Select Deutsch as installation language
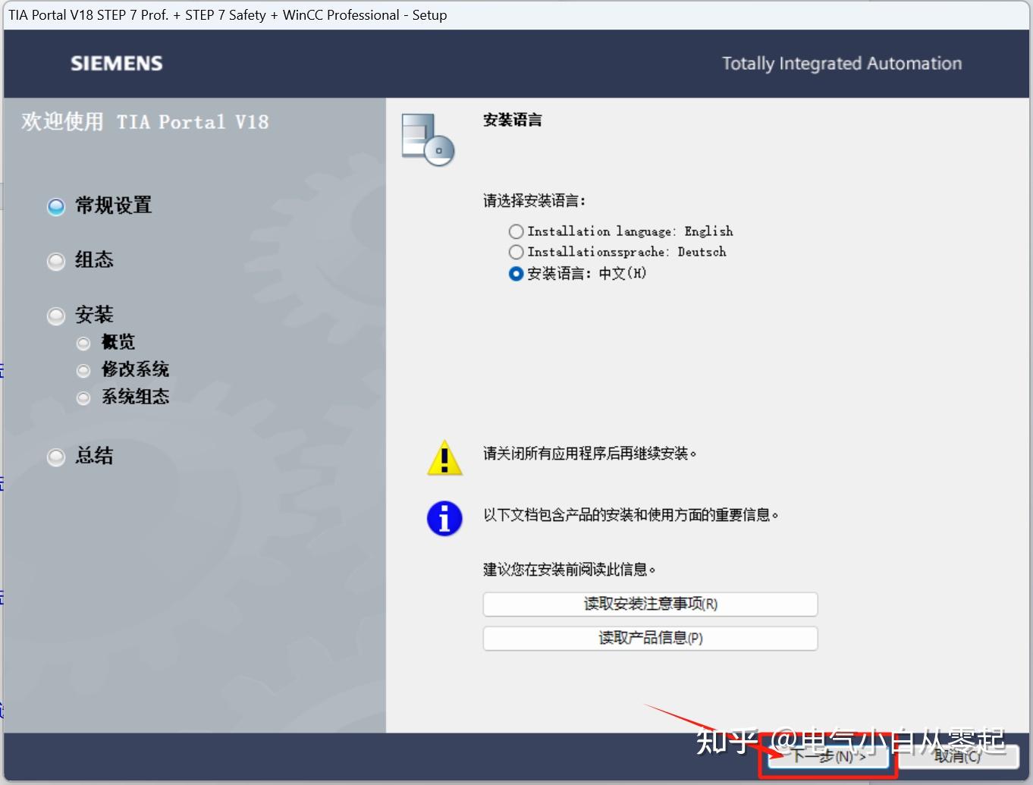1033x785 pixels. click(x=516, y=252)
